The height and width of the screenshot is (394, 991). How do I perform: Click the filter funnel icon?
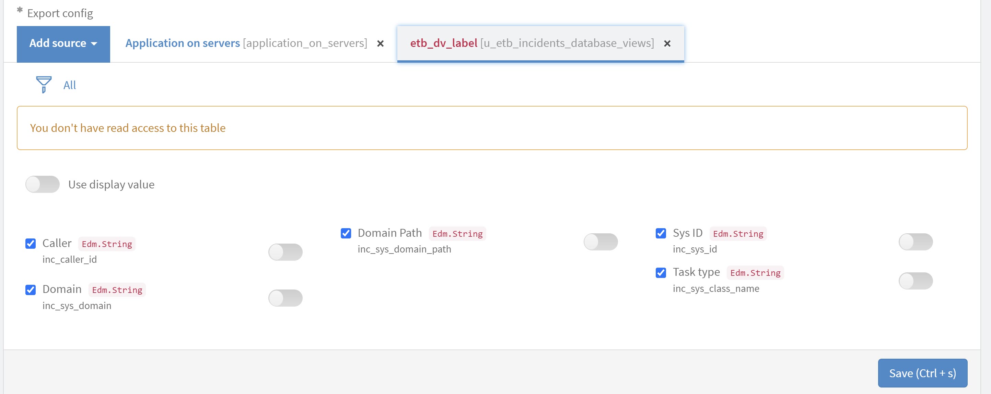44,84
